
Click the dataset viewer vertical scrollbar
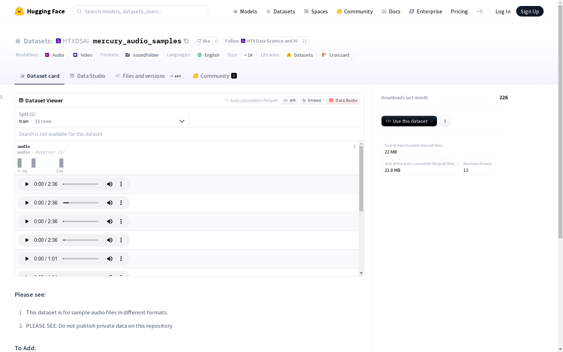pos(361,179)
